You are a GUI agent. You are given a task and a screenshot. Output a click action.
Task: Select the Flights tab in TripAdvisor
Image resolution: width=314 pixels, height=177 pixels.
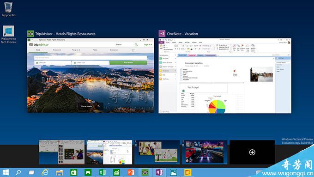pos(95,50)
